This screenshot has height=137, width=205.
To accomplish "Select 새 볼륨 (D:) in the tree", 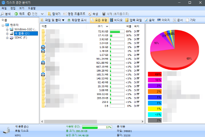I will pyautogui.click(x=26, y=33).
